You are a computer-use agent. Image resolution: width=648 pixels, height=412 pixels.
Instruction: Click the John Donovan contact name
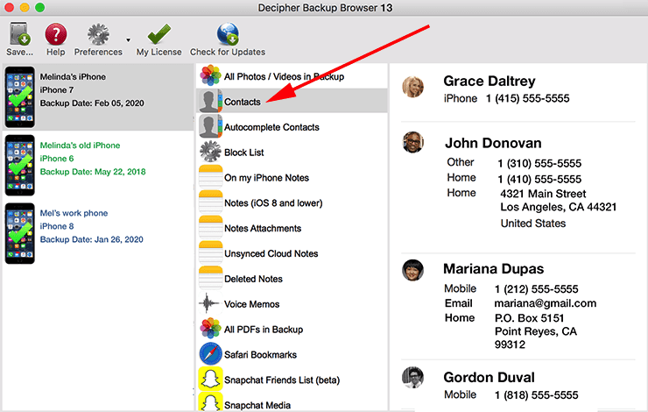(493, 143)
